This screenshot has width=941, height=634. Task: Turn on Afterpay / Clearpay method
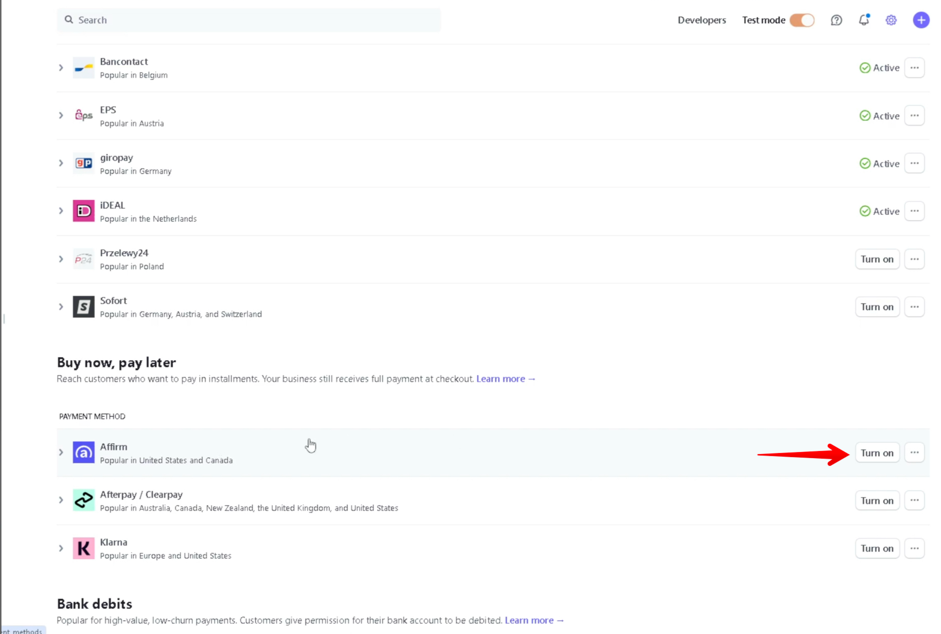pos(877,500)
